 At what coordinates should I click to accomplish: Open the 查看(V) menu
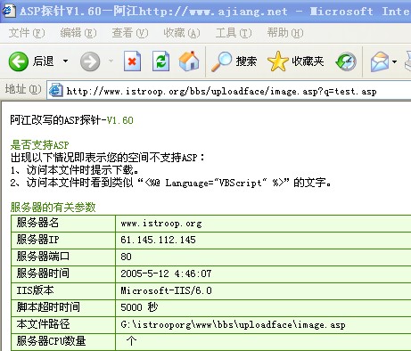[x=130, y=33]
